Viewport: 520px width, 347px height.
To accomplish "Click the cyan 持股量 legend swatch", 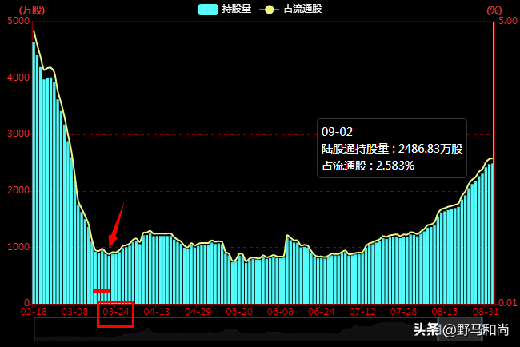I will tap(208, 10).
